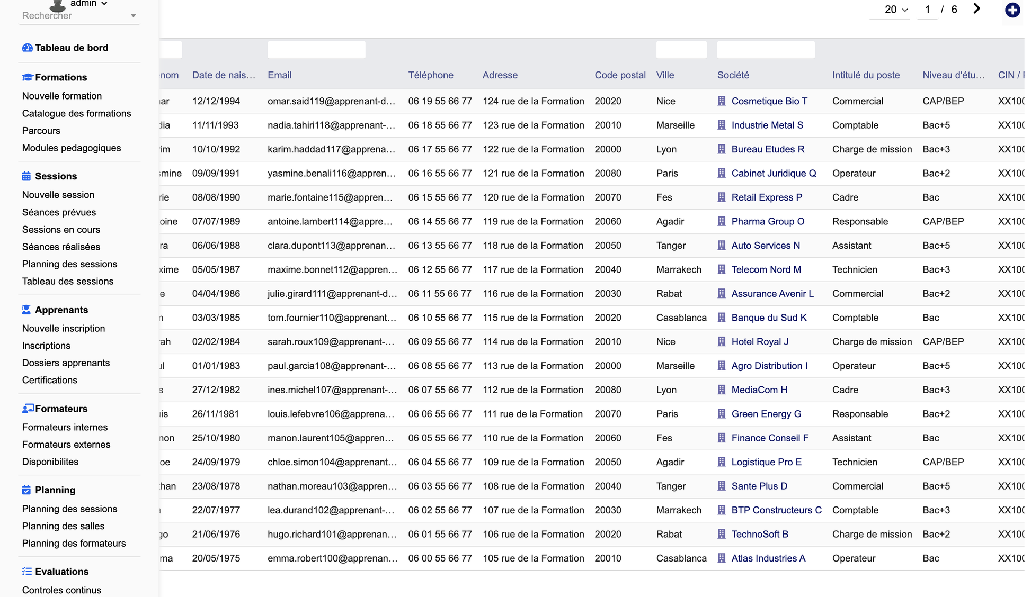Click building icon beside Retail Express P
Screen dimensions: 1031x597
point(722,197)
